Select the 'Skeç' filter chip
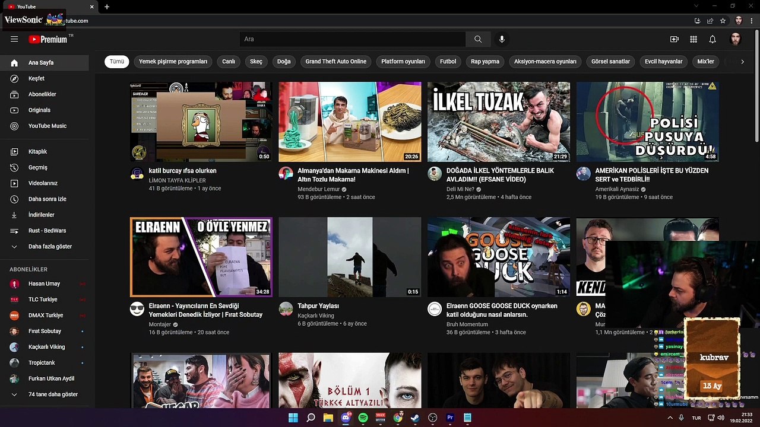The image size is (760, 427). coord(256,61)
